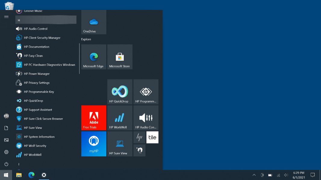Open the HP QuickDrop tile
This screenshot has width=321, height=180.
(x=120, y=91)
